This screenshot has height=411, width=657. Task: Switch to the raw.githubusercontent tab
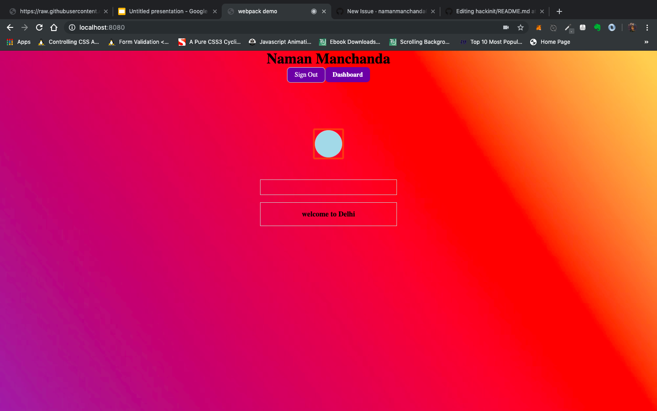point(58,11)
